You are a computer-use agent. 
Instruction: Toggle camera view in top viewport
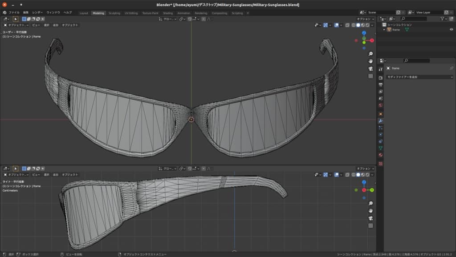[x=370, y=68]
